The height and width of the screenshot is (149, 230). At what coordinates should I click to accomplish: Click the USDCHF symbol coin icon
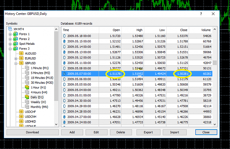(21, 112)
